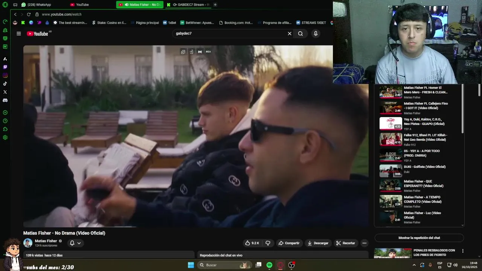Viewport: 482px width, 271px height.
Task: Show hidden system tray icons
Action: click(414, 265)
